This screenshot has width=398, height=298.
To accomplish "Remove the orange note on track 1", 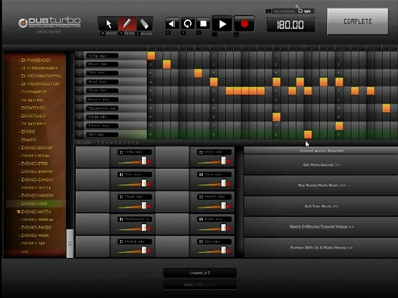I will tap(151, 56).
